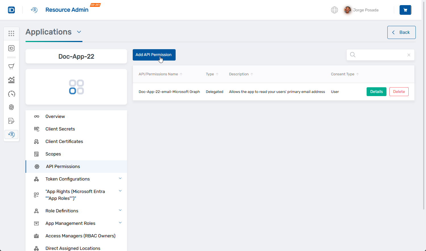Open the audit checklist sidebar icon
This screenshot has width=426, height=251.
pyautogui.click(x=11, y=121)
